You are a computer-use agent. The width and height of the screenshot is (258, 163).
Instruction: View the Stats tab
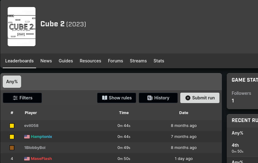pos(159,61)
